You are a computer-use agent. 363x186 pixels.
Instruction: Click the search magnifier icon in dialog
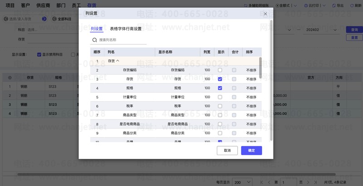tap(94, 40)
